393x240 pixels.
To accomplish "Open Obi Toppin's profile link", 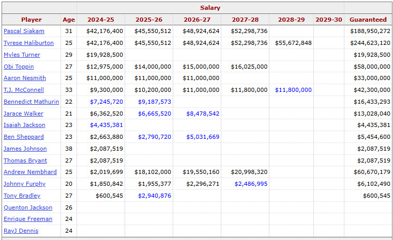I will 19,67.
